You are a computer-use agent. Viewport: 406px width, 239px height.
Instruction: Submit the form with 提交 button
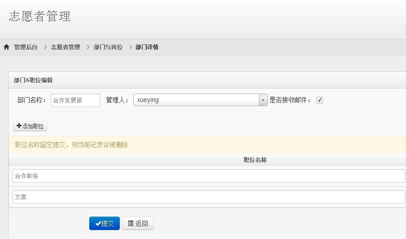[x=105, y=223]
